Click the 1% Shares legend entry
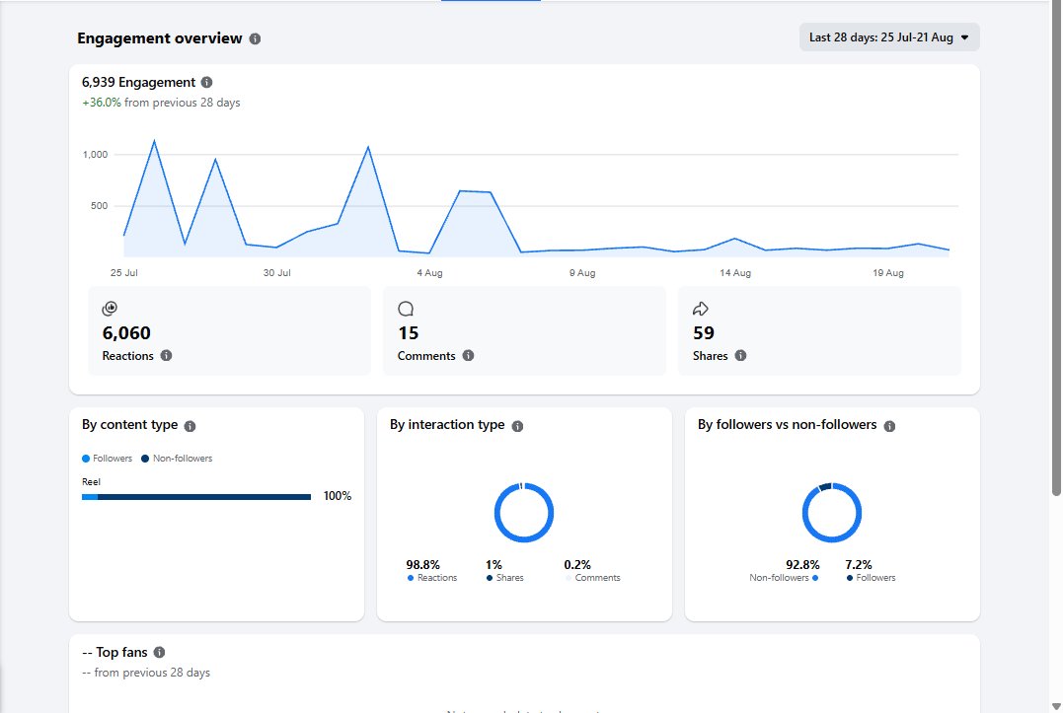1063x713 pixels. 505,571
